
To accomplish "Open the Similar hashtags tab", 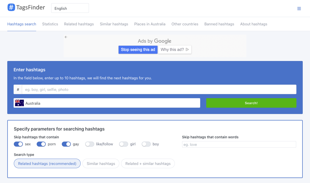I will click(114, 24).
